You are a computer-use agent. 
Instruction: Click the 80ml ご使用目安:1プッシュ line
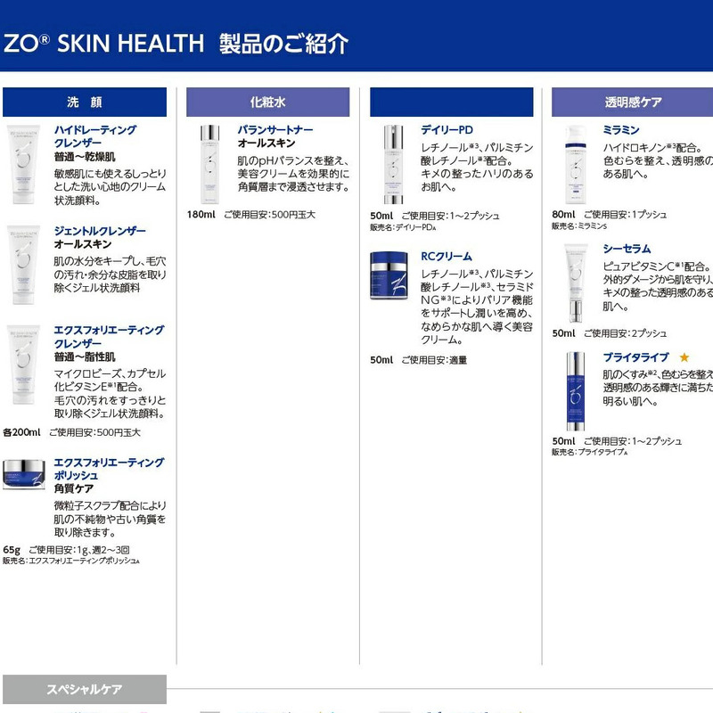(x=610, y=215)
